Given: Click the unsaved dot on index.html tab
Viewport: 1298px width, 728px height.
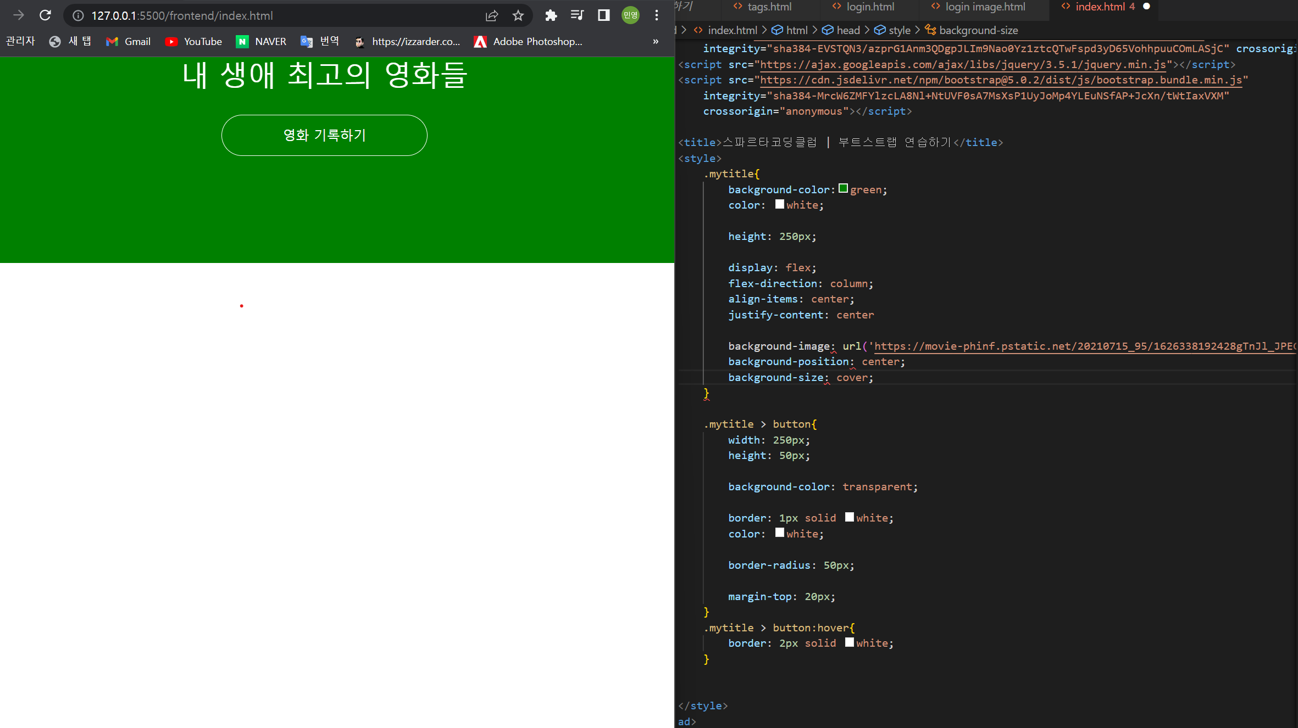Looking at the screenshot, I should [1146, 7].
